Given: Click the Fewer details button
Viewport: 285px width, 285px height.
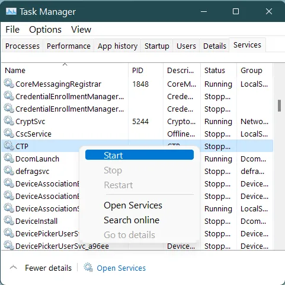Looking at the screenshot, I should coord(48,268).
